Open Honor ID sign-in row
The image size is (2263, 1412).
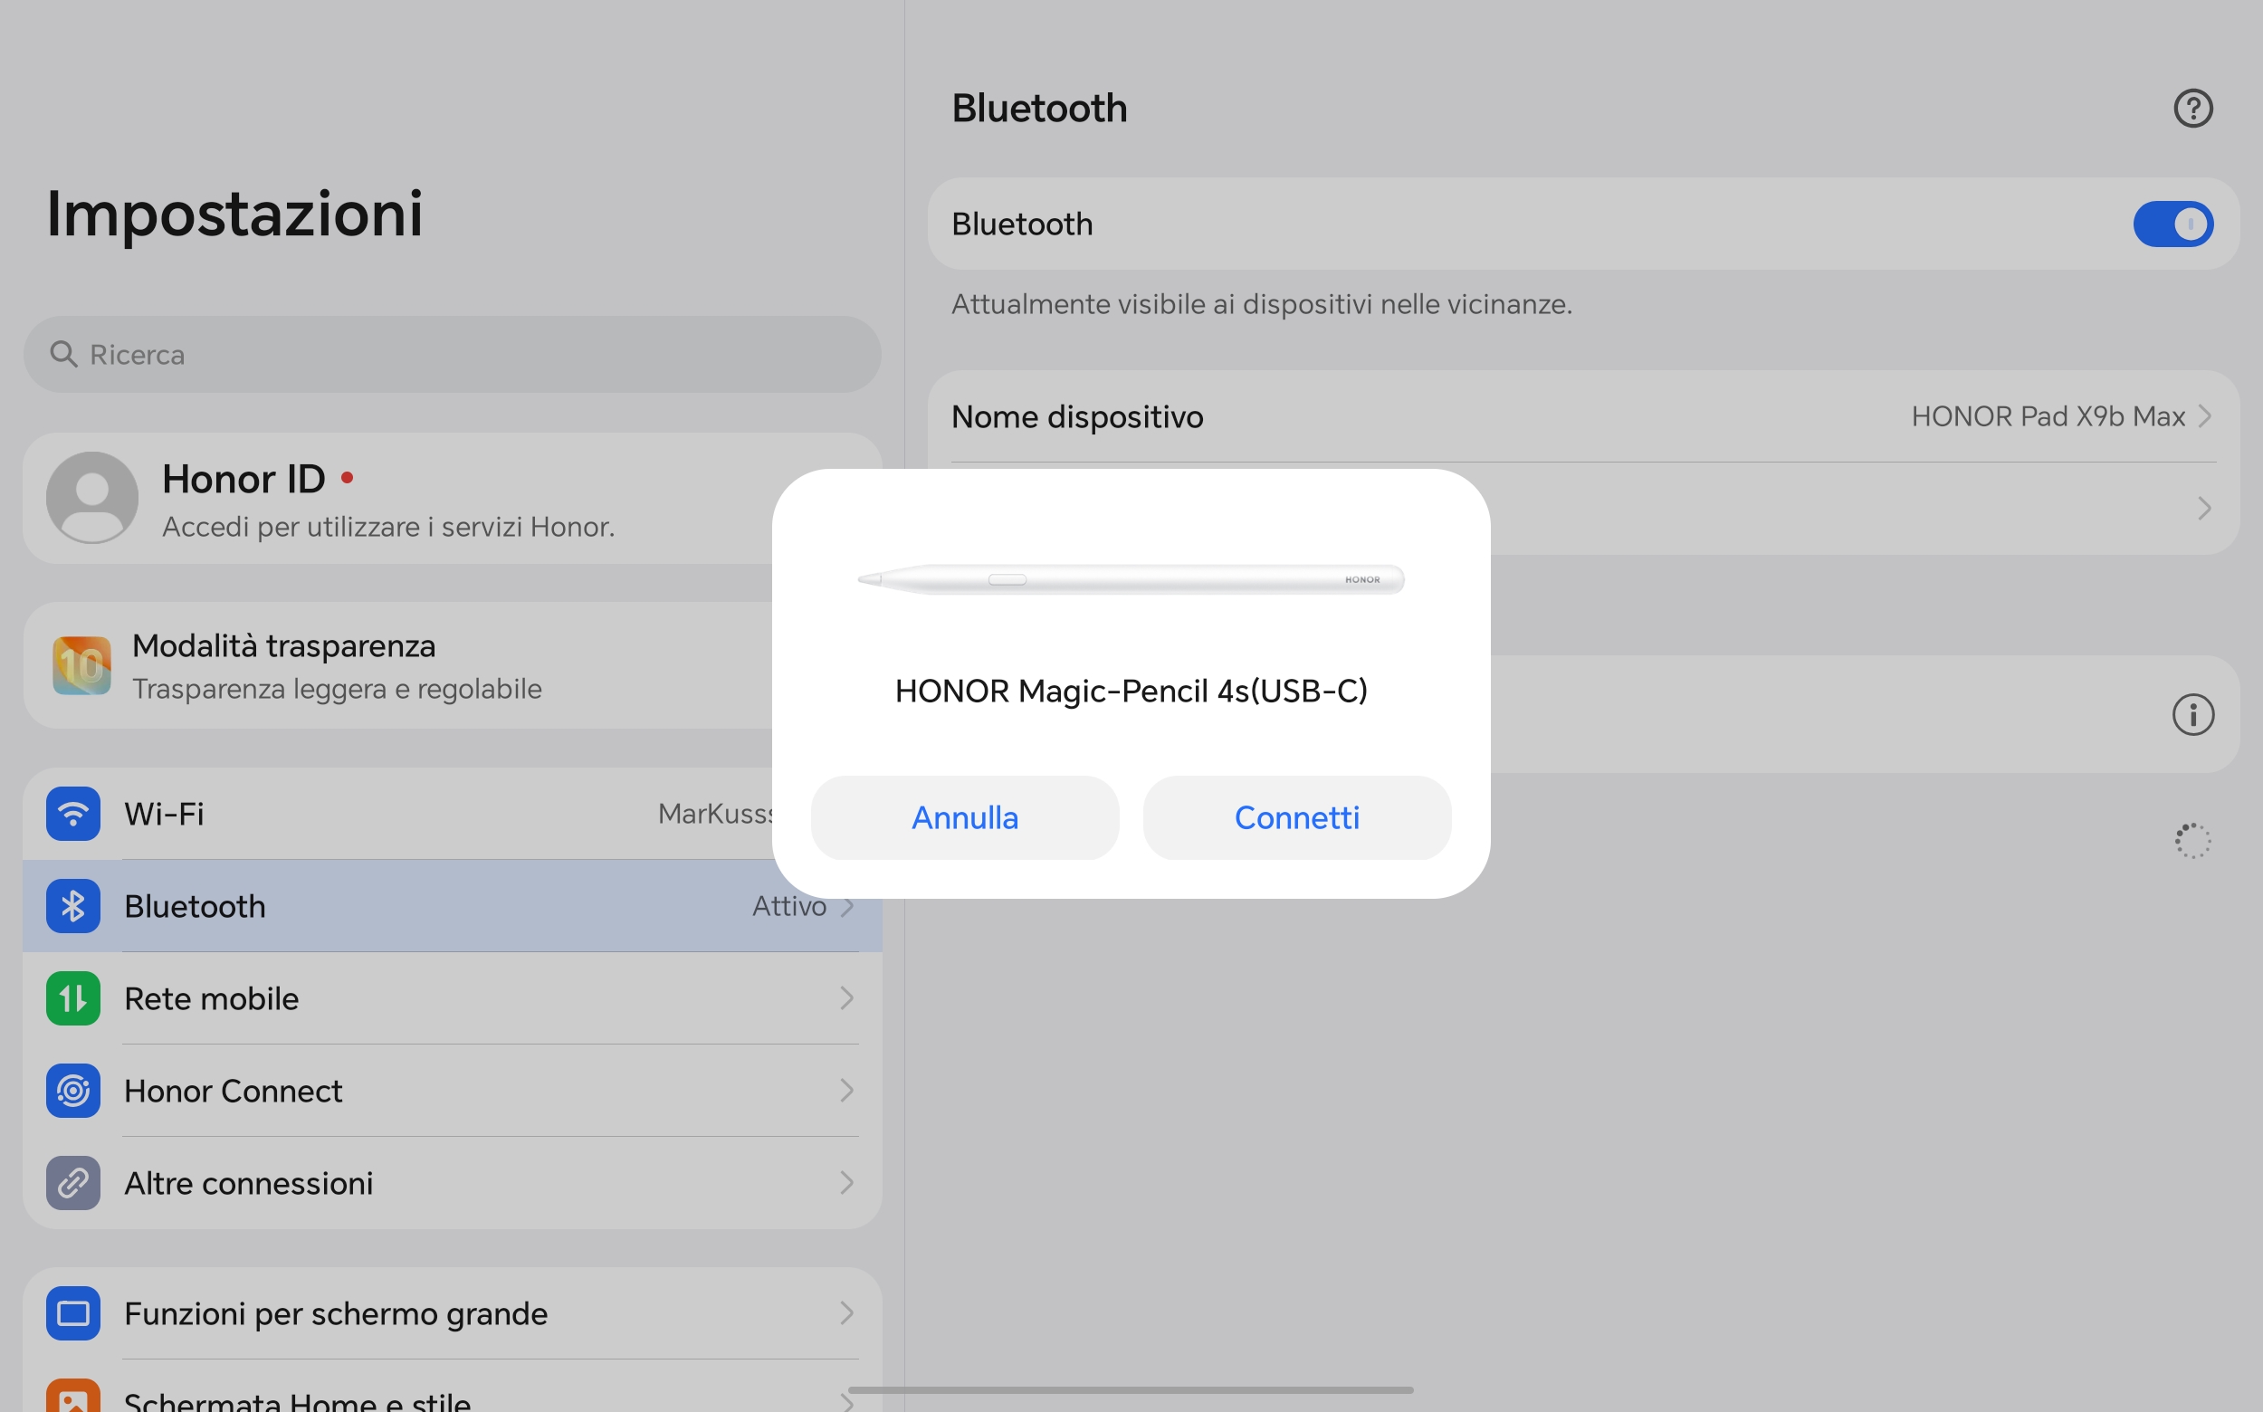[452, 499]
